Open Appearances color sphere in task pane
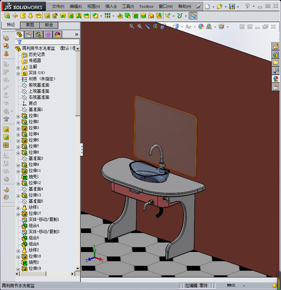This screenshot has width=281, height=290. (276, 78)
